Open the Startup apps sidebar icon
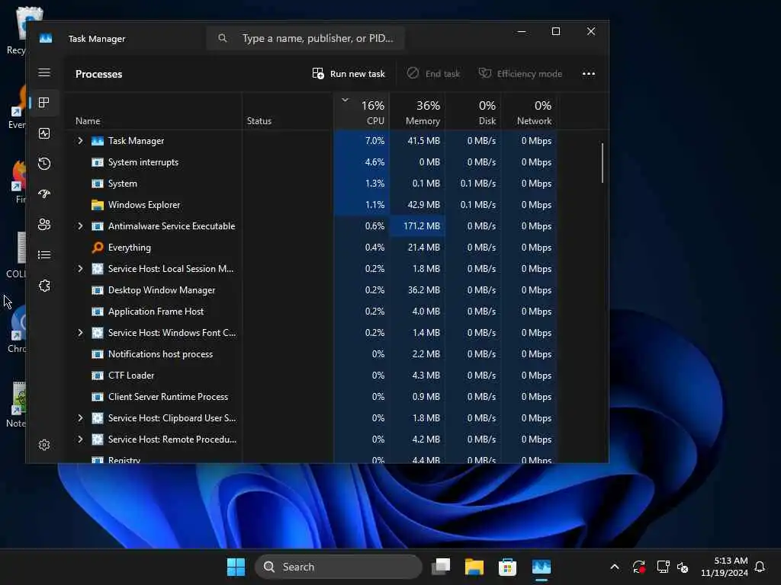 pyautogui.click(x=44, y=194)
